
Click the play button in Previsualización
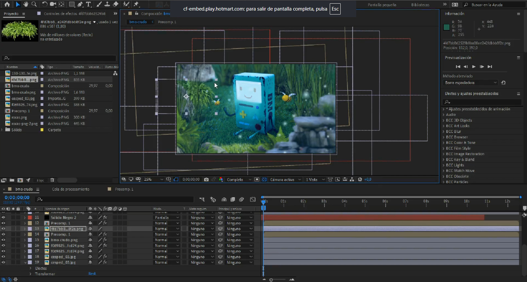coord(474,67)
